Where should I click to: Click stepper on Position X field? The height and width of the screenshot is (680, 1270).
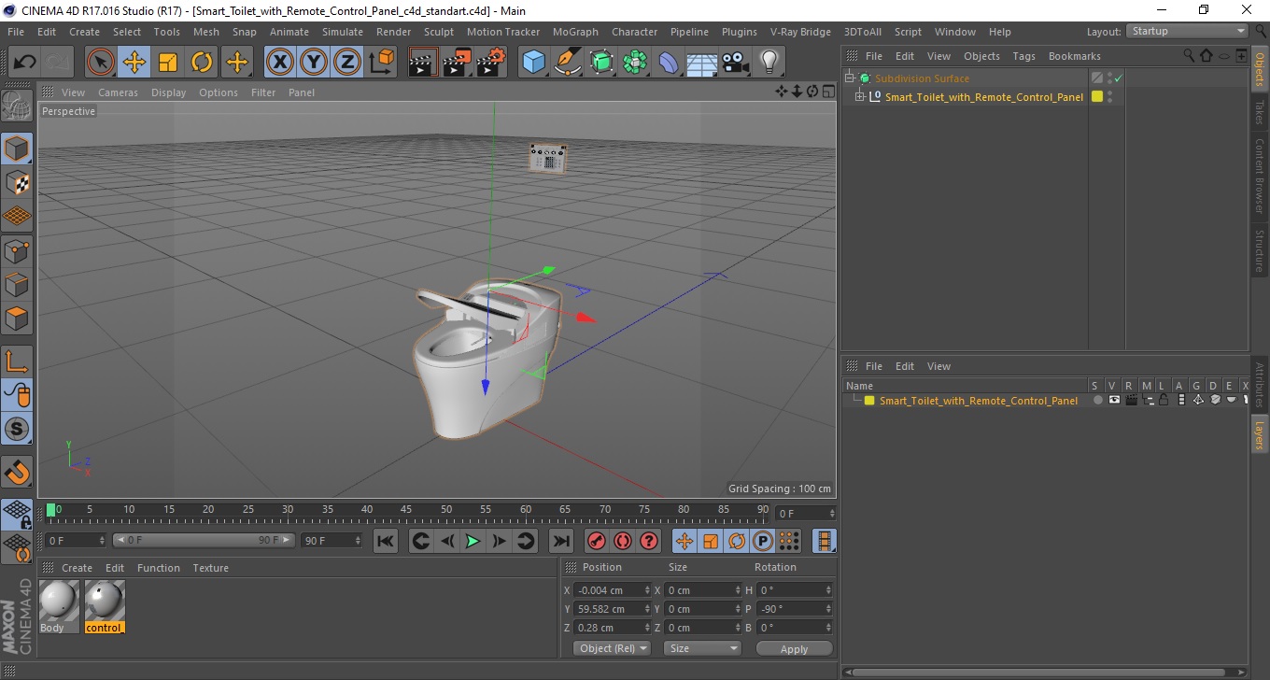click(x=647, y=590)
